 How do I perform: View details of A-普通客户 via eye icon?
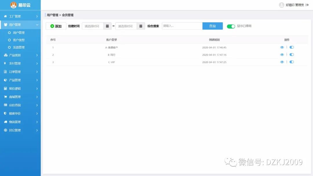pos(282,47)
